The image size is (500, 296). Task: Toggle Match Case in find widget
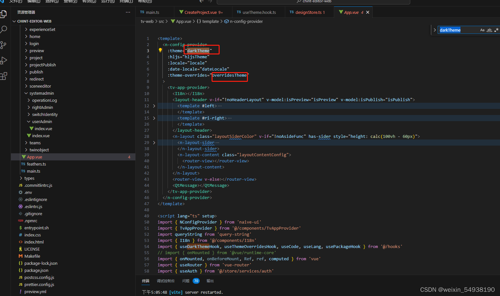[482, 30]
